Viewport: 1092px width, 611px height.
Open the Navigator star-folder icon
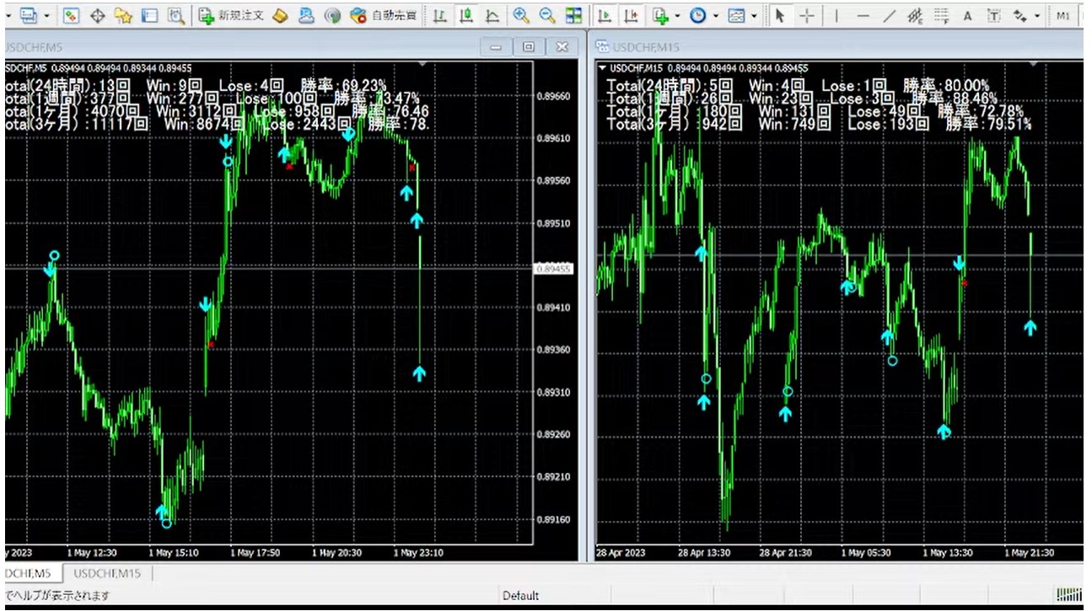(123, 15)
